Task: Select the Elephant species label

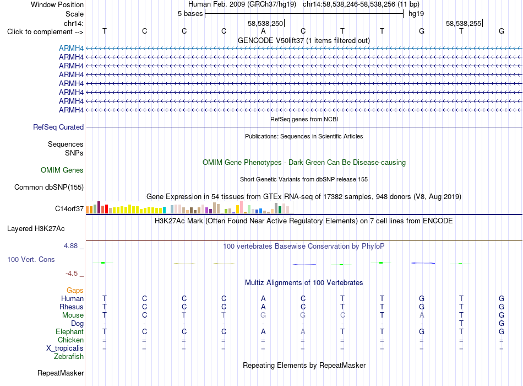Action: click(69, 331)
